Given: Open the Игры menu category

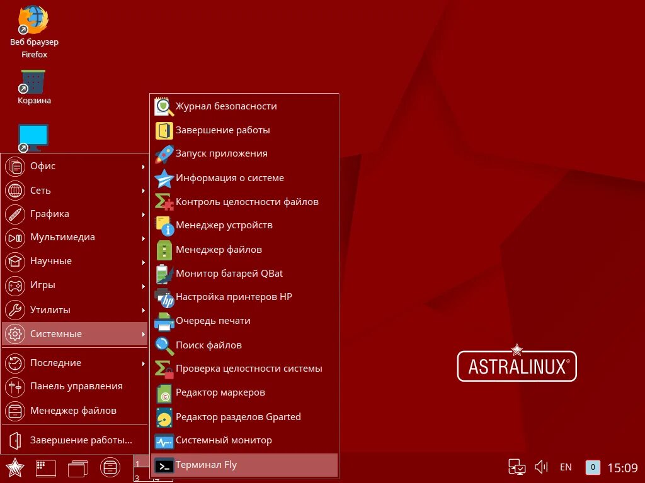Looking at the screenshot, I should pos(74,286).
